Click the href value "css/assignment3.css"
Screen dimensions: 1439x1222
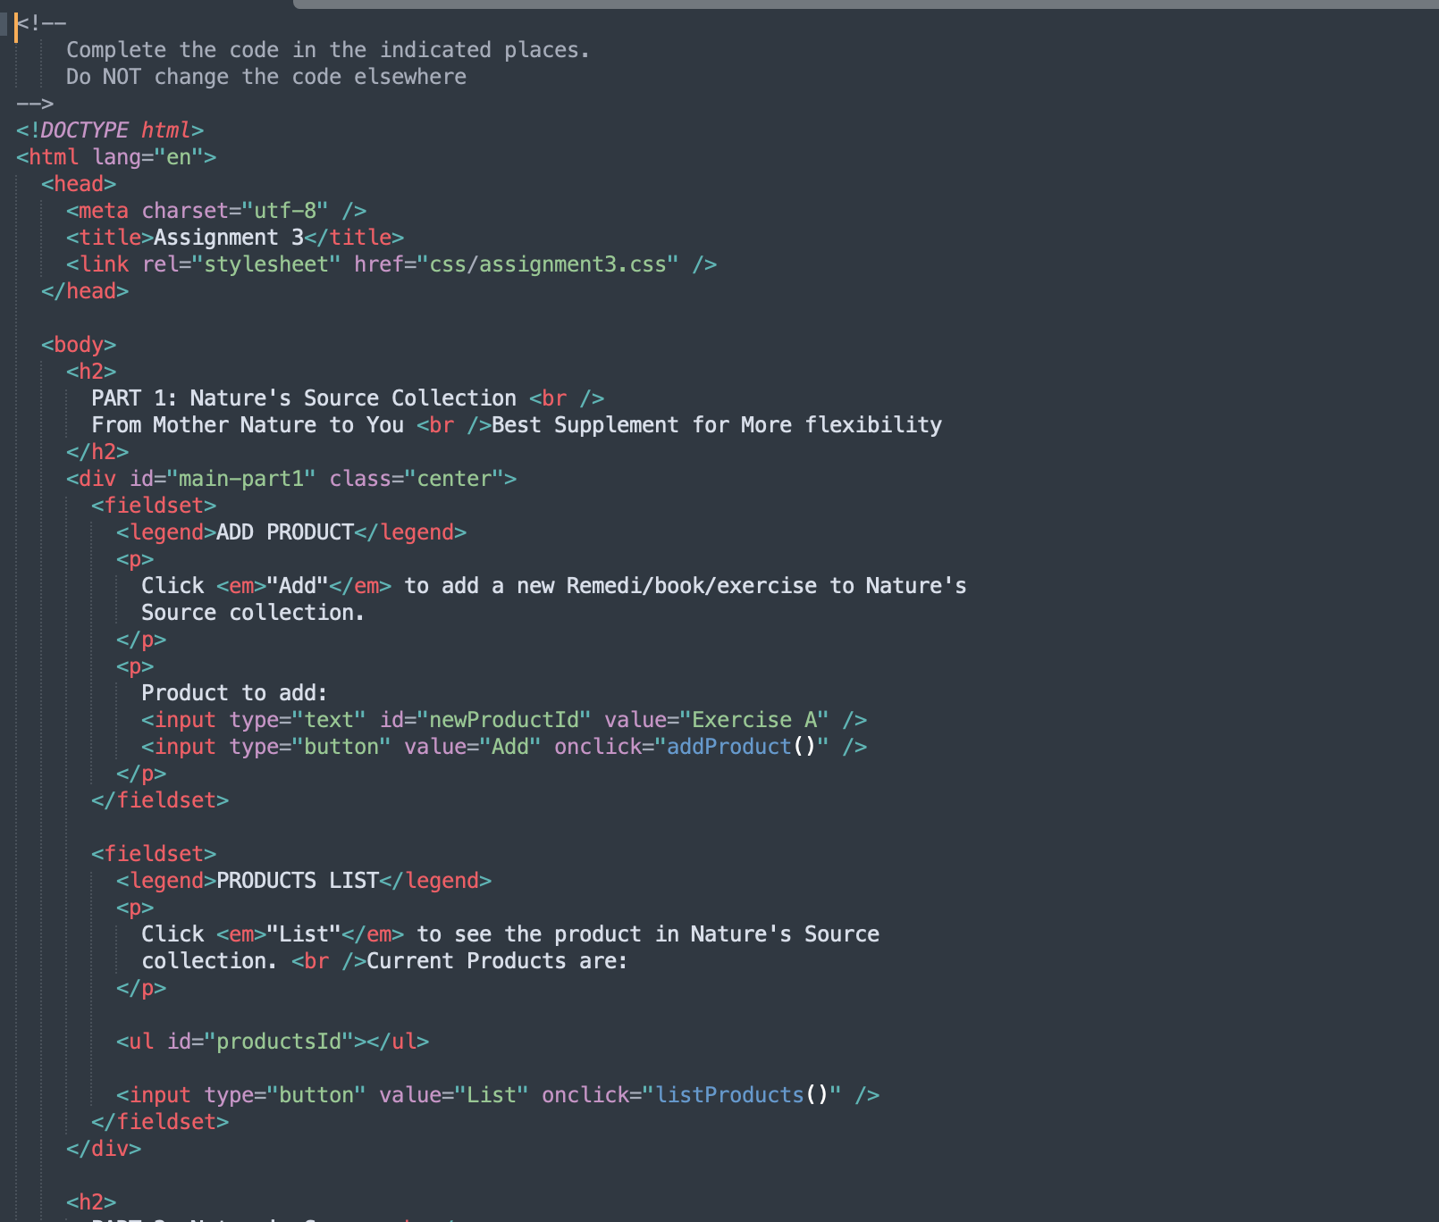(548, 264)
